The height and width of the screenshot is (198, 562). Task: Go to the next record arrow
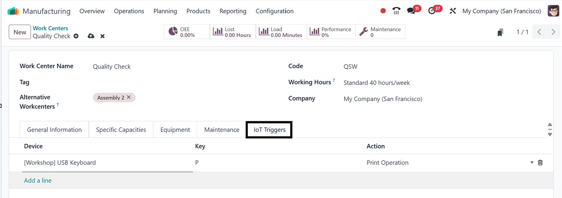coord(553,32)
